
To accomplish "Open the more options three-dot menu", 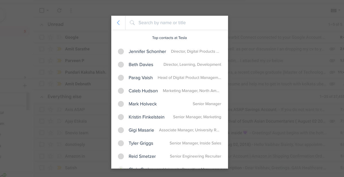I will tap(71, 11).
